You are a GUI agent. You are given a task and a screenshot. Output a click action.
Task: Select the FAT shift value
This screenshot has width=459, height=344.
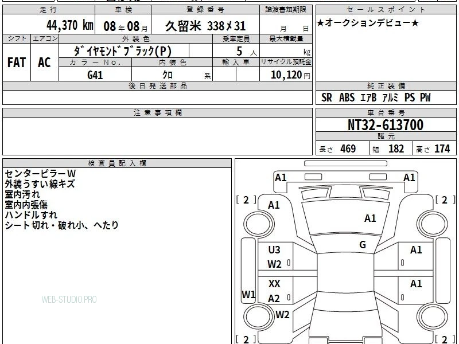click(17, 62)
